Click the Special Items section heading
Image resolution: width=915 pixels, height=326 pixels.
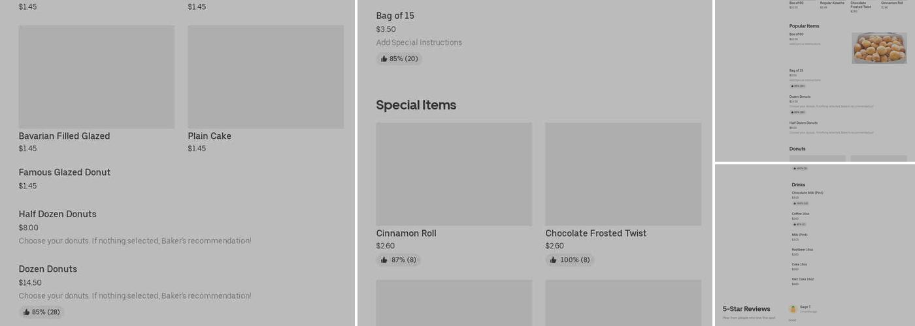416,105
